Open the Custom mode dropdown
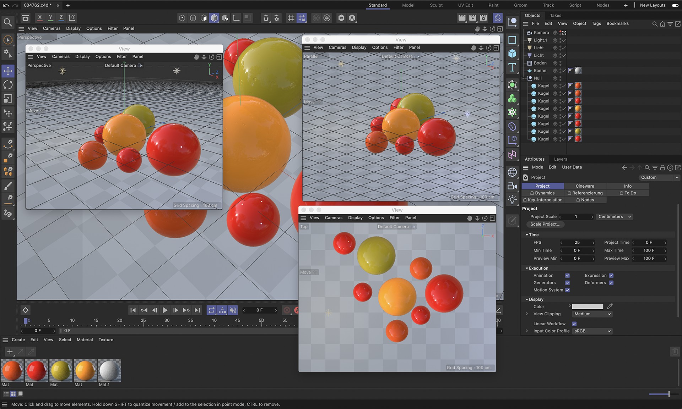 659,177
